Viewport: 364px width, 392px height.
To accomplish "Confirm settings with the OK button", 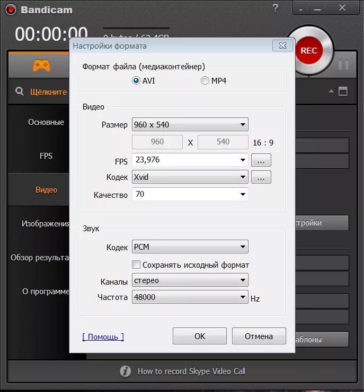I will pyautogui.click(x=200, y=336).
